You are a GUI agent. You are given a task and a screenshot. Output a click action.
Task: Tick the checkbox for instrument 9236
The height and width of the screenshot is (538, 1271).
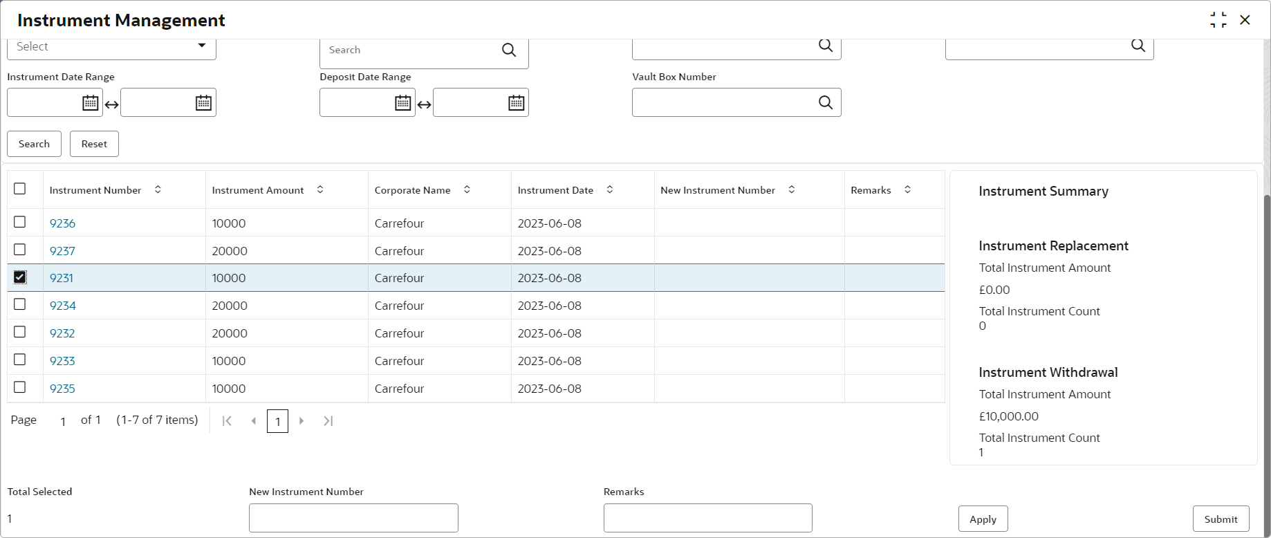coord(20,222)
